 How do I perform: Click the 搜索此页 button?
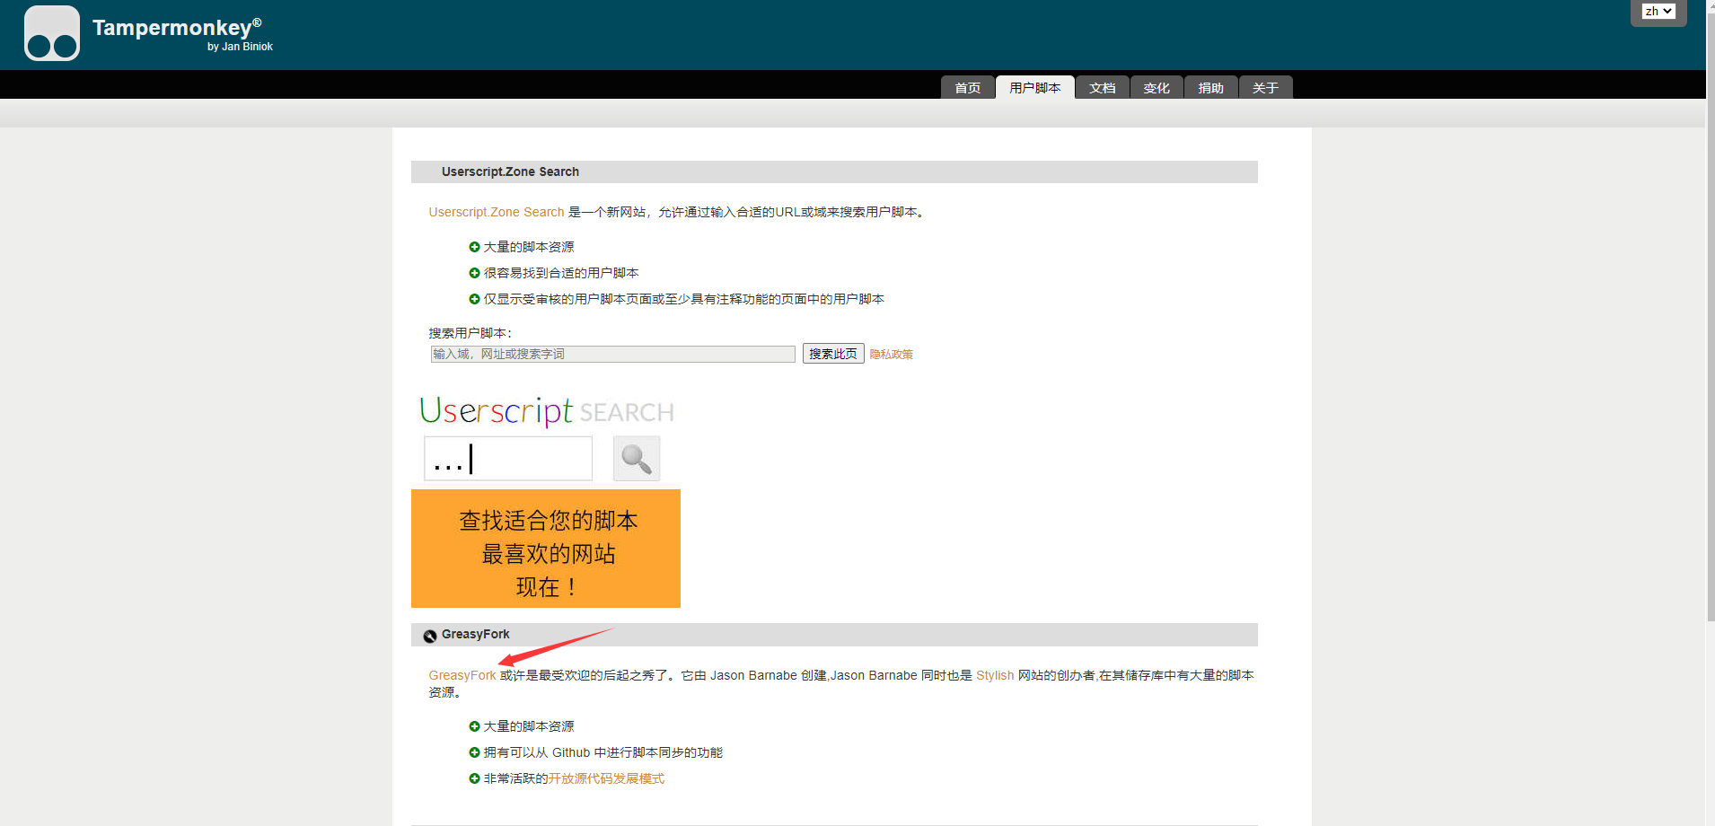(833, 354)
